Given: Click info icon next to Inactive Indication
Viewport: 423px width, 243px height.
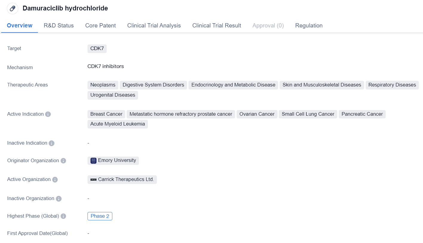Looking at the screenshot, I should pos(51,143).
